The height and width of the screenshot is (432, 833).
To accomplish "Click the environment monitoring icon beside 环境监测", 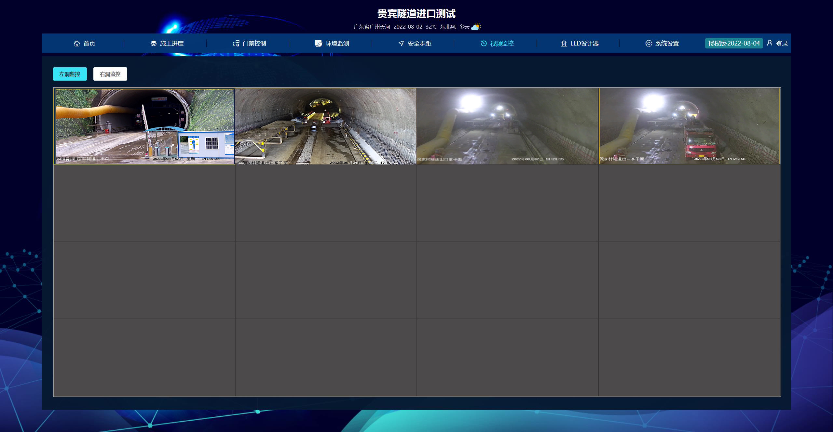I will pos(319,43).
